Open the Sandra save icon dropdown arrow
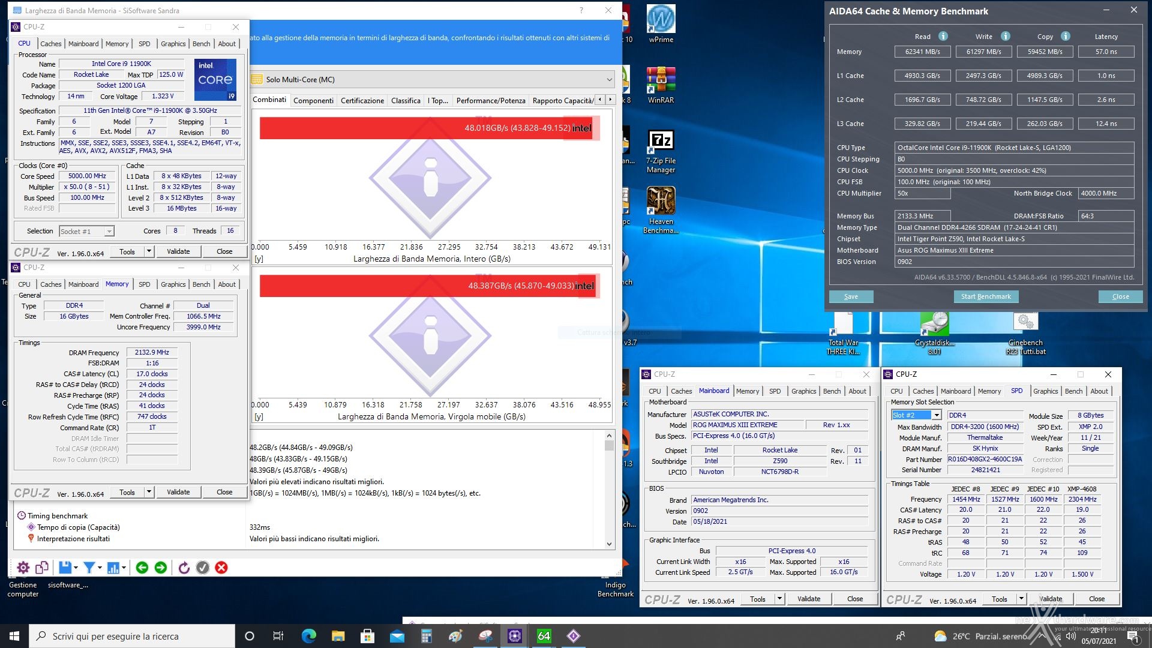The width and height of the screenshot is (1152, 648). click(x=76, y=568)
